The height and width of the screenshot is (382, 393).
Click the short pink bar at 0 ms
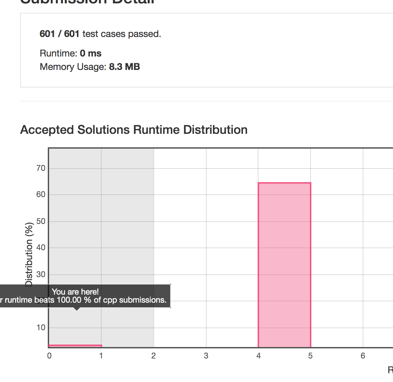click(75, 346)
